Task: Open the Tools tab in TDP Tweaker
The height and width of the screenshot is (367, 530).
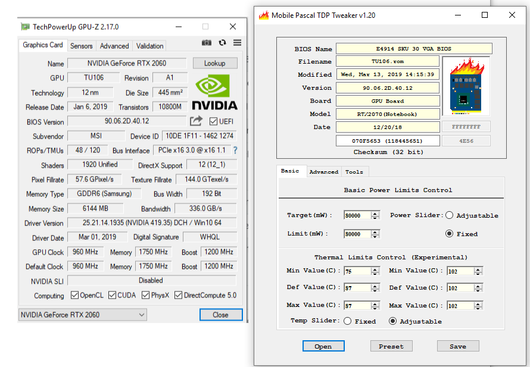Action: [354, 172]
